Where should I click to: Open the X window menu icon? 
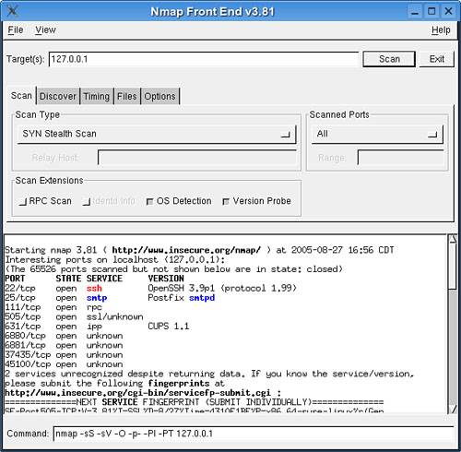pos(12,11)
